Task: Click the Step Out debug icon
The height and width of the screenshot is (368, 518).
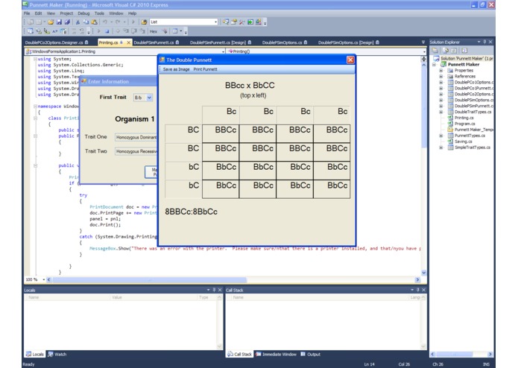Action: pos(142,31)
